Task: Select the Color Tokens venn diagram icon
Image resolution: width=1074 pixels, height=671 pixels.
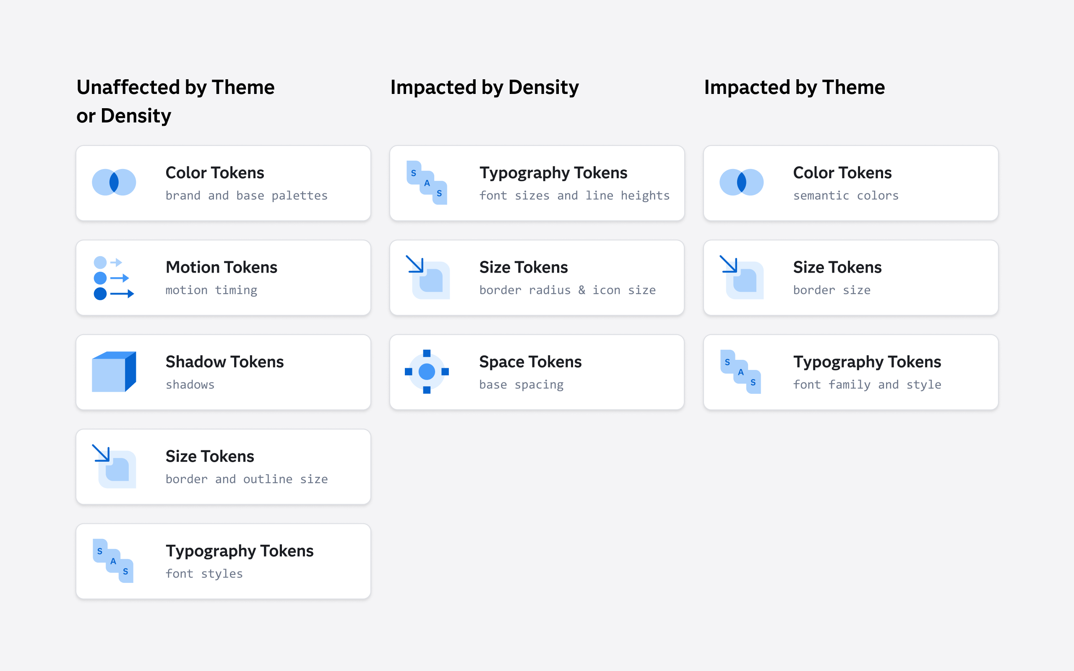Action: click(114, 182)
